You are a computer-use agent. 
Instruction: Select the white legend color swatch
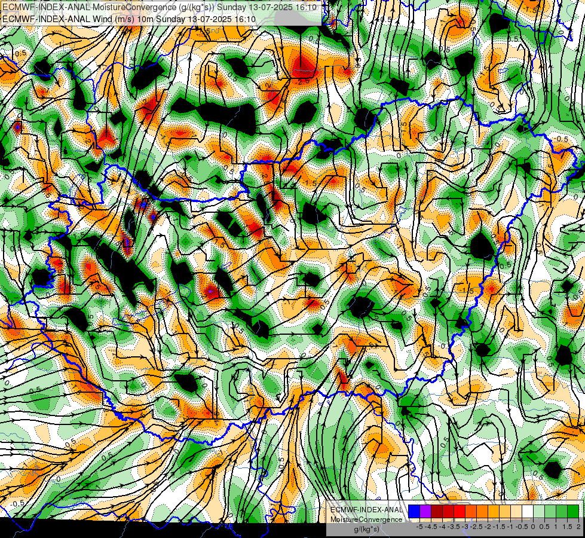tap(528, 511)
